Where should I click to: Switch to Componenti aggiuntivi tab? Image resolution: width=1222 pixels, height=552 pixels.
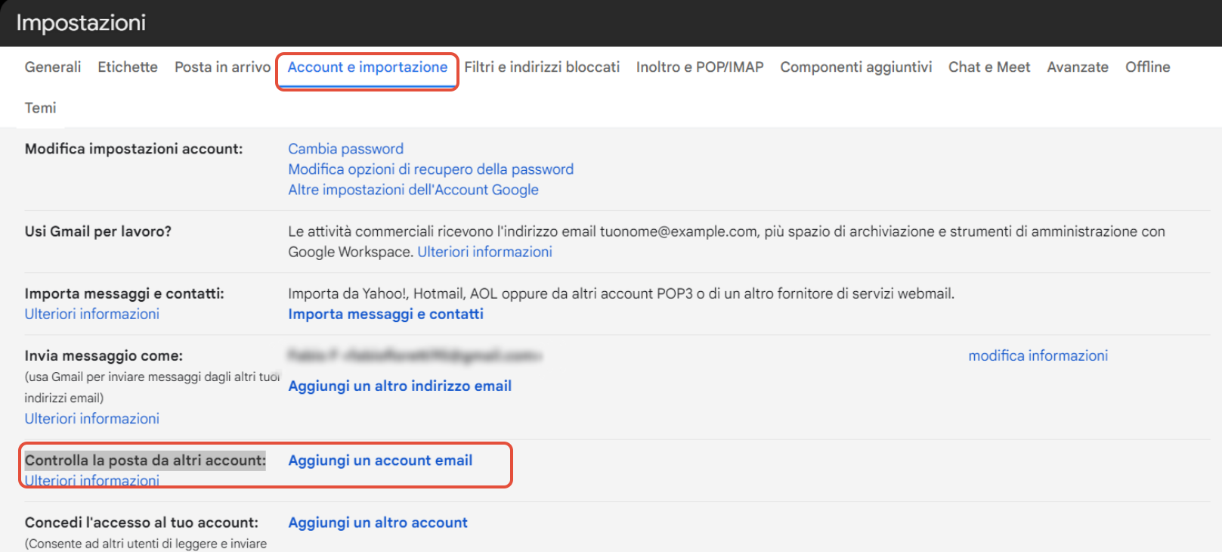pos(856,67)
